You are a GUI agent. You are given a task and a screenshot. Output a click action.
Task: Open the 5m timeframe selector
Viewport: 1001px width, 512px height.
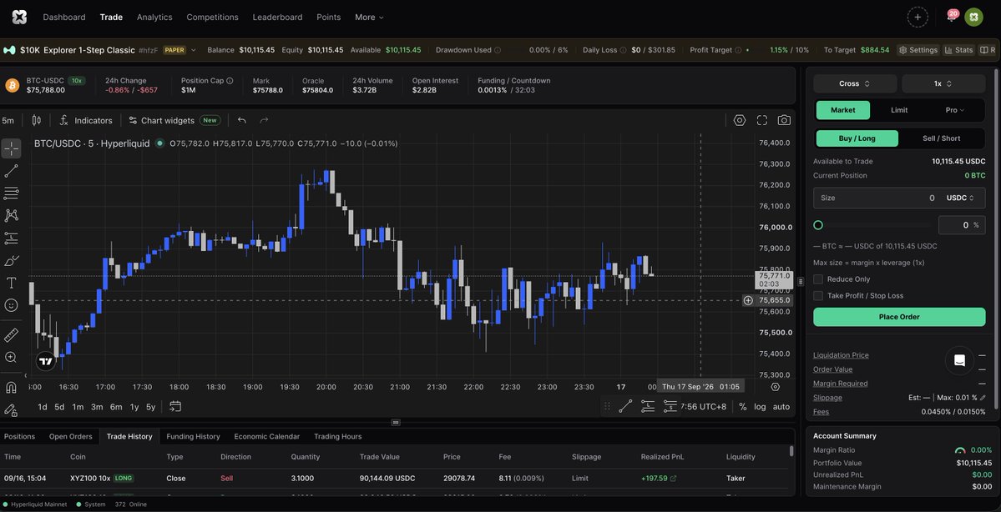click(8, 120)
